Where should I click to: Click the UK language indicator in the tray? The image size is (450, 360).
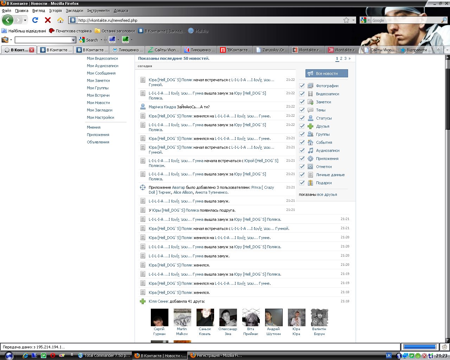coord(388,355)
